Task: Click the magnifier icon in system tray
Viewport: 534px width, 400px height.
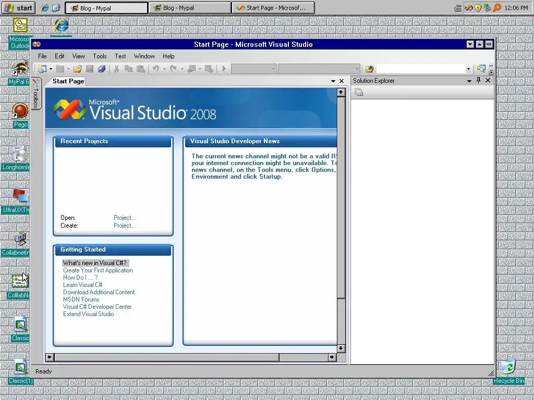Action: pos(497,8)
